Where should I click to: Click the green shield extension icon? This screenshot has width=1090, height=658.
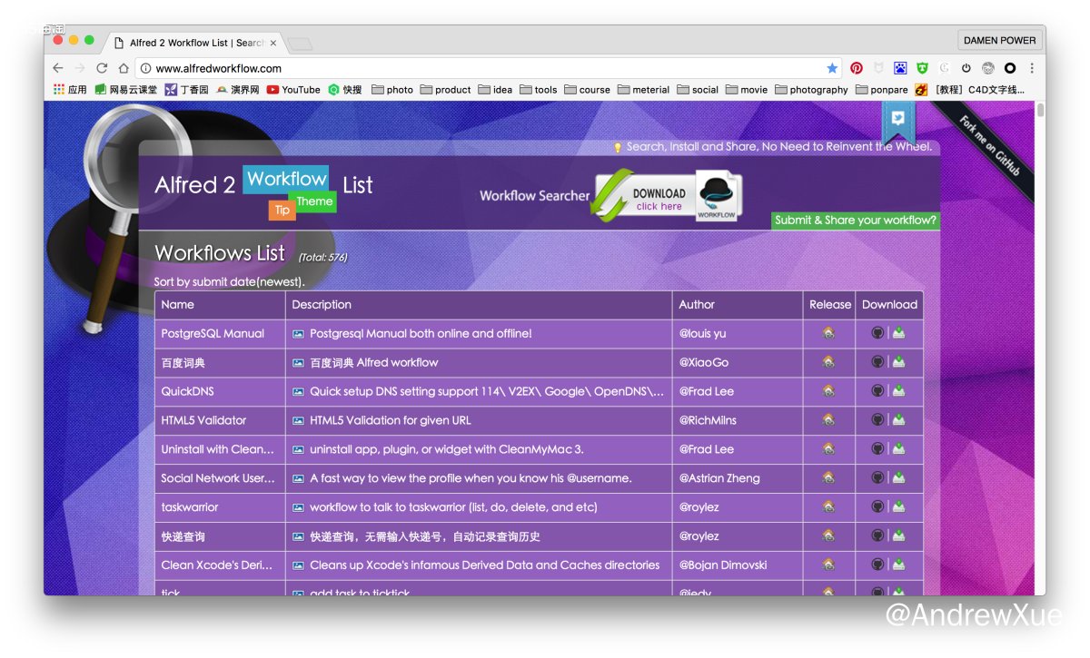click(922, 68)
